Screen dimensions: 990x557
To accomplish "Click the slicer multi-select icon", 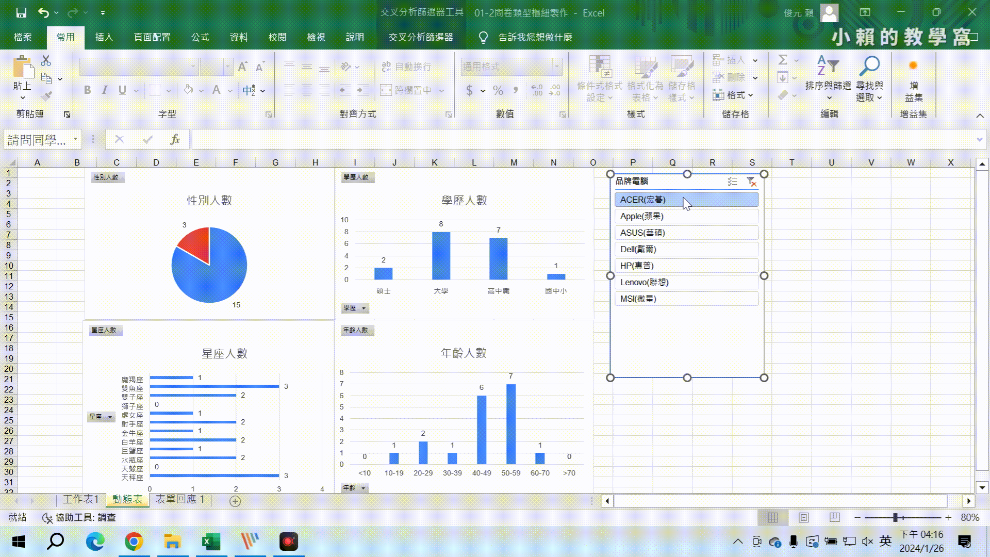I will [732, 182].
